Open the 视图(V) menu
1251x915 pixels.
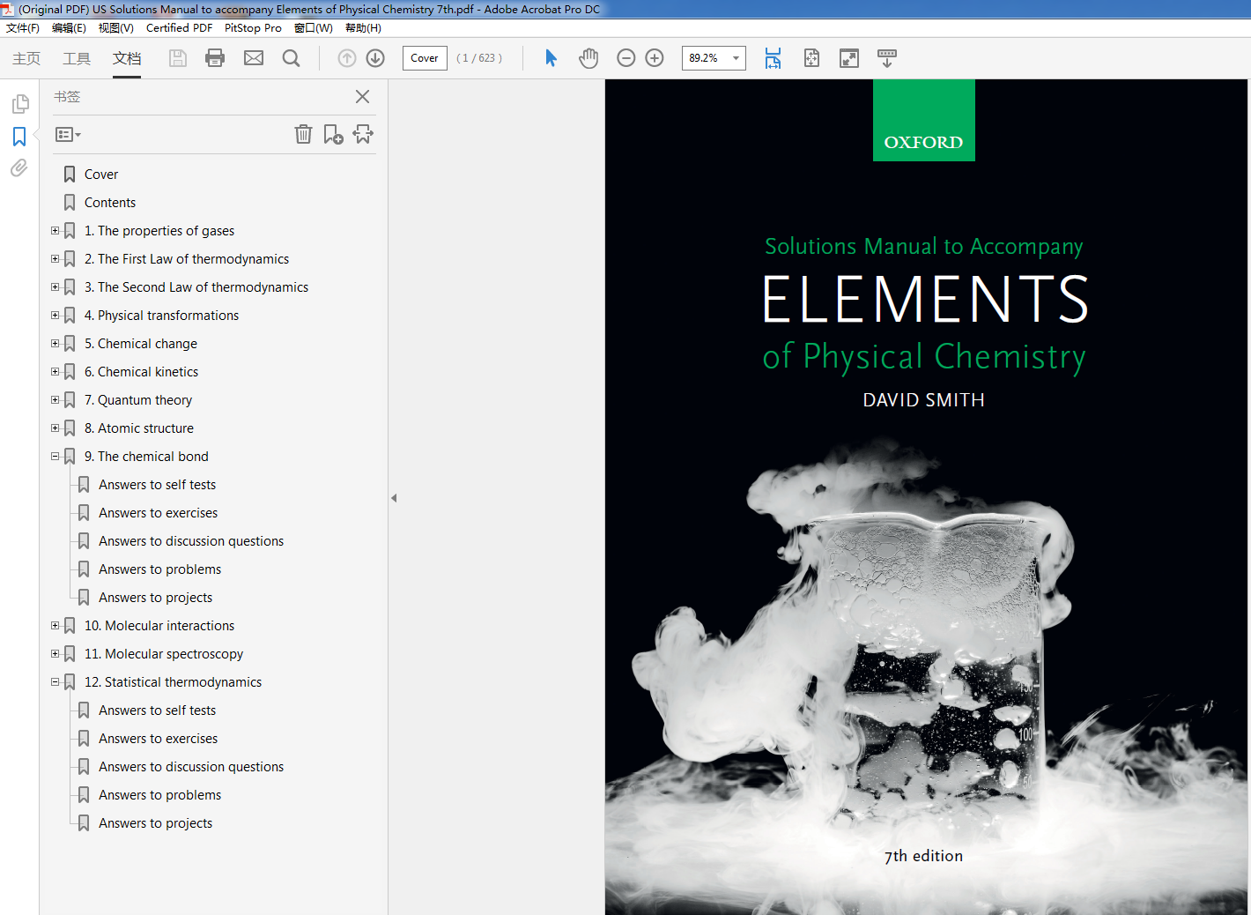(x=115, y=28)
